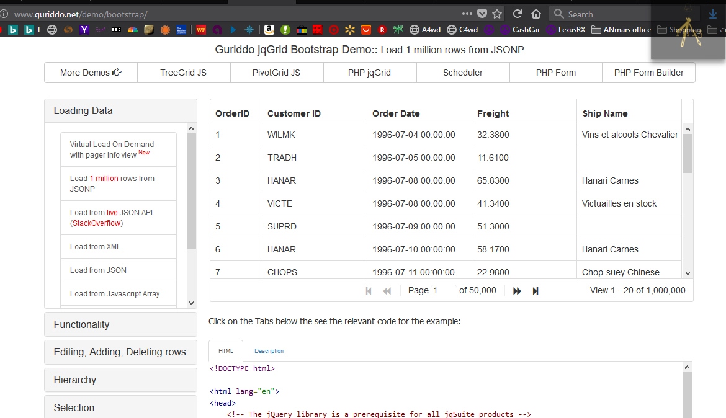
Task: Save page to Pocket icon
Action: pos(483,14)
